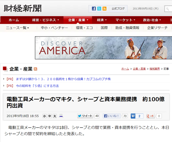Expand the 企業・産業 dropdown menu
This screenshot has height=142, width=172.
pyautogui.click(x=78, y=20)
